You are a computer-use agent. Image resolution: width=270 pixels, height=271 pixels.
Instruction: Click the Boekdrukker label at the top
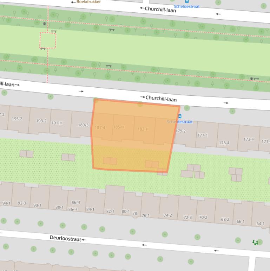click(x=88, y=2)
